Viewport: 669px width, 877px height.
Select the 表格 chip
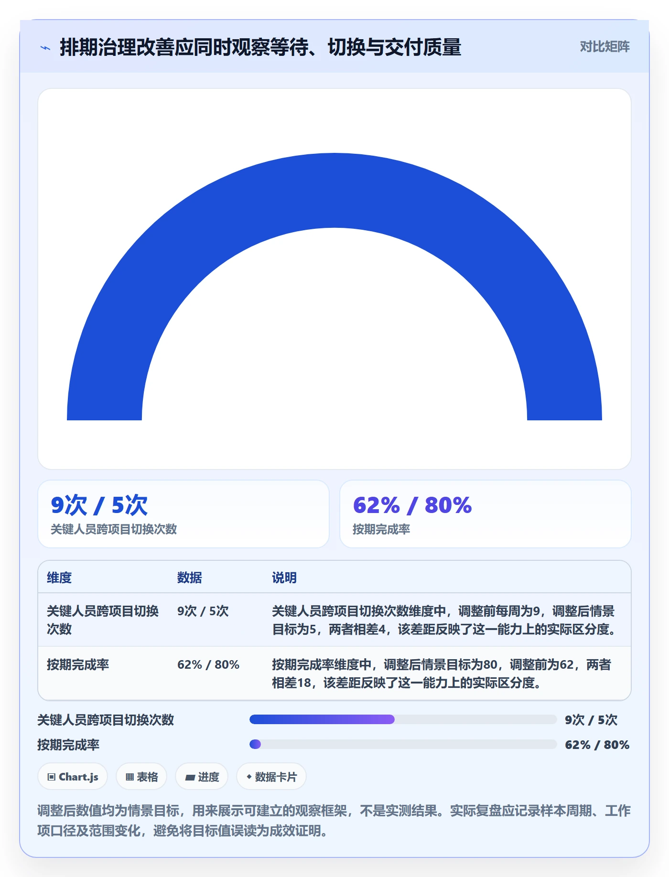(141, 777)
